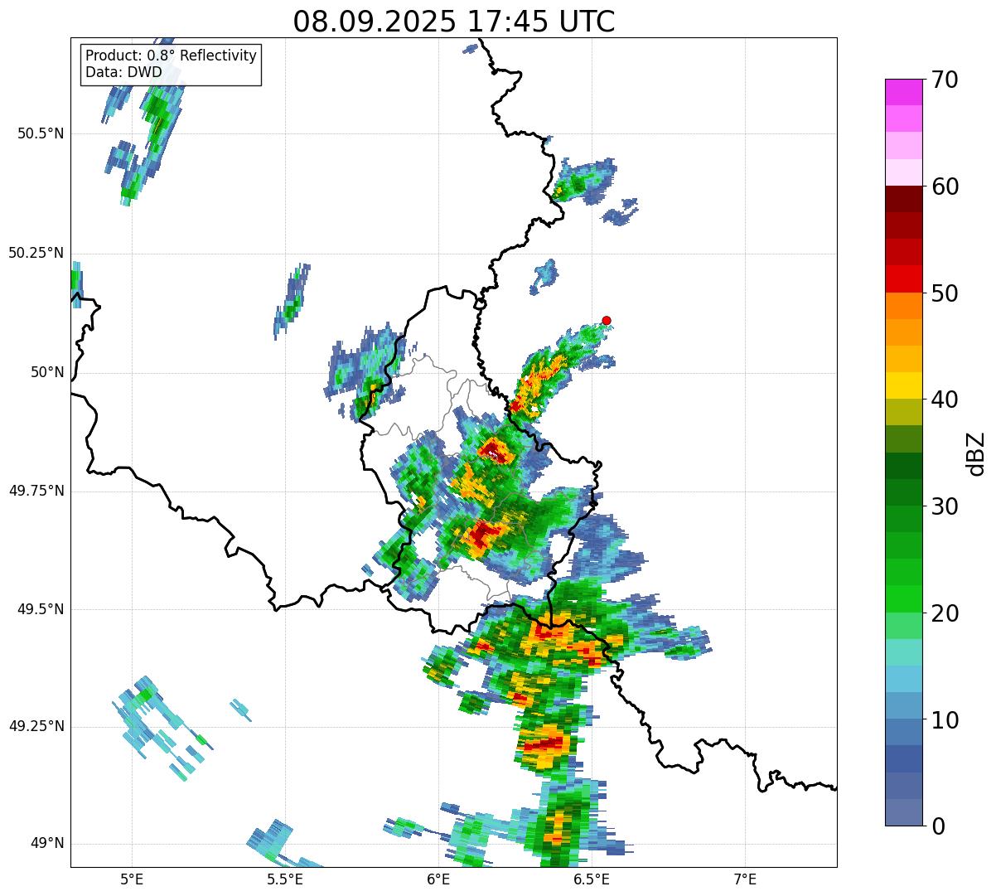Click the 49.25°N latitude tick label

pos(36,727)
